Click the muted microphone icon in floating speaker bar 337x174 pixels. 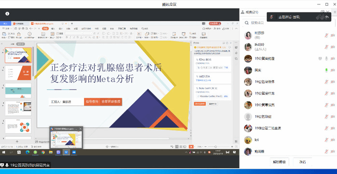272,17
